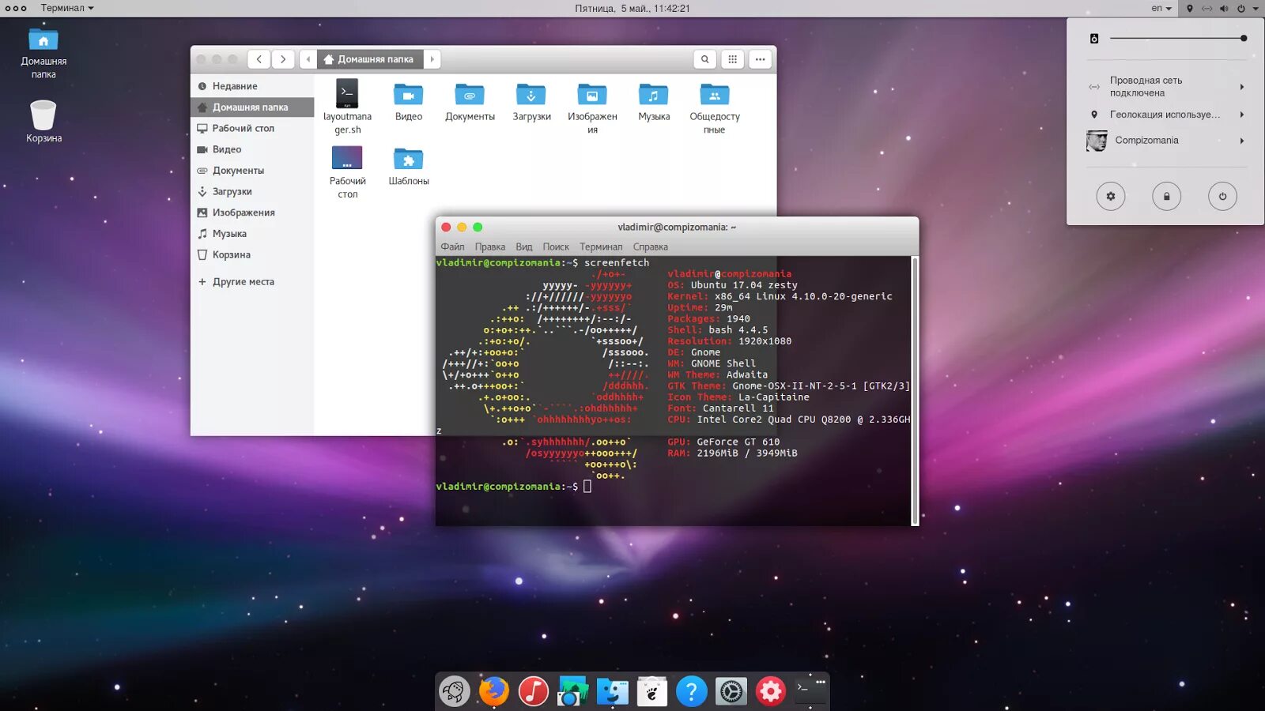
Task: Open the Изображения folder in the file grid
Action: (592, 108)
